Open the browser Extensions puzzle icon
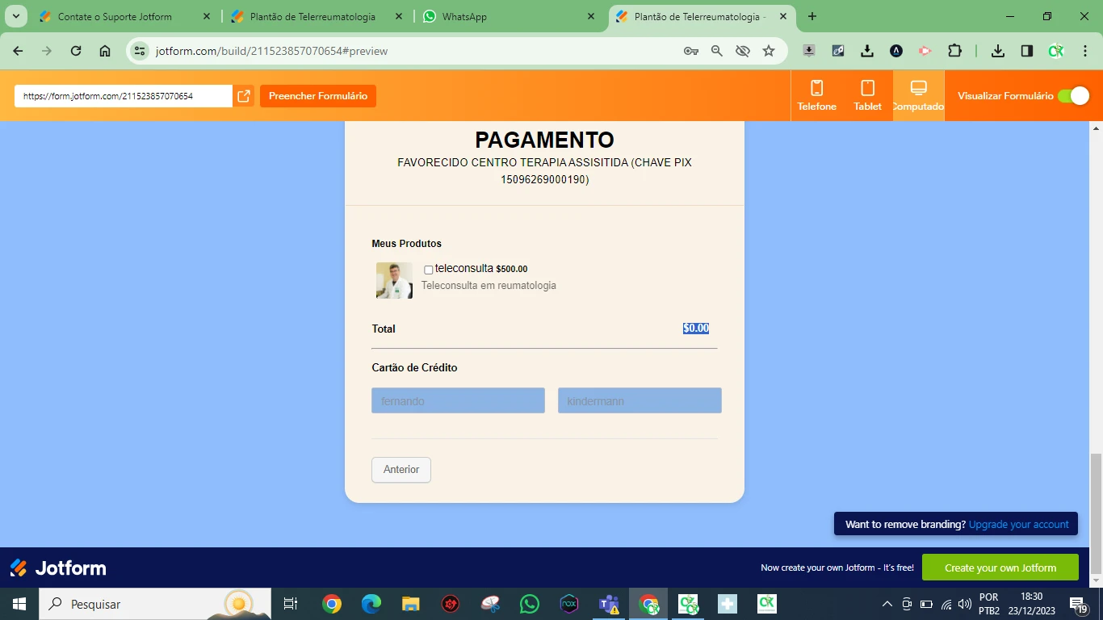The image size is (1103, 620). pos(954,50)
